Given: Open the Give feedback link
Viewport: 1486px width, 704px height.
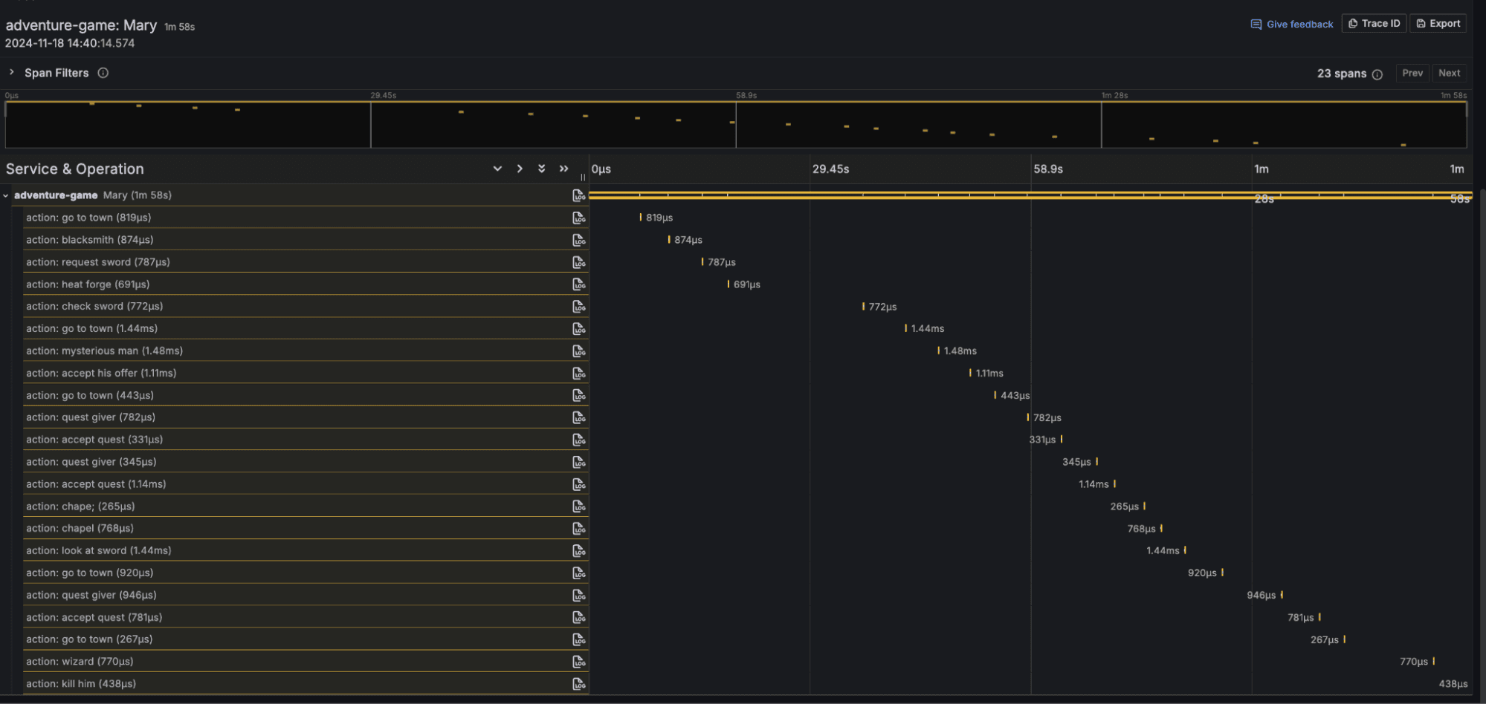Looking at the screenshot, I should 1291,24.
